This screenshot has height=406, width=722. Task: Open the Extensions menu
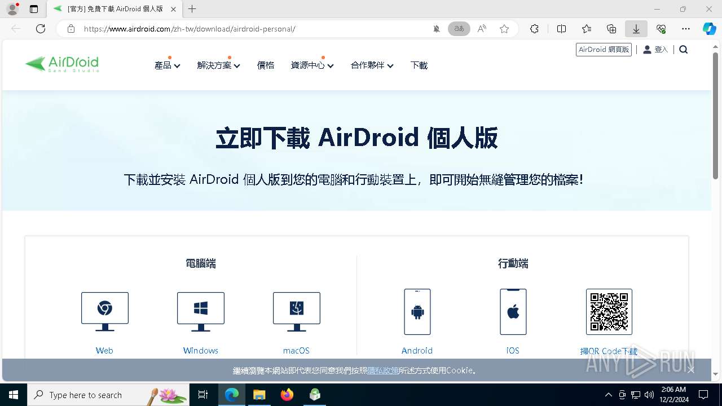(x=535, y=29)
